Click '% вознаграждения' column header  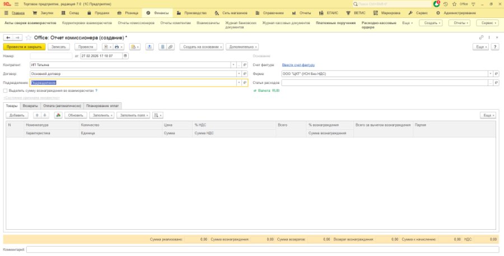click(330, 125)
